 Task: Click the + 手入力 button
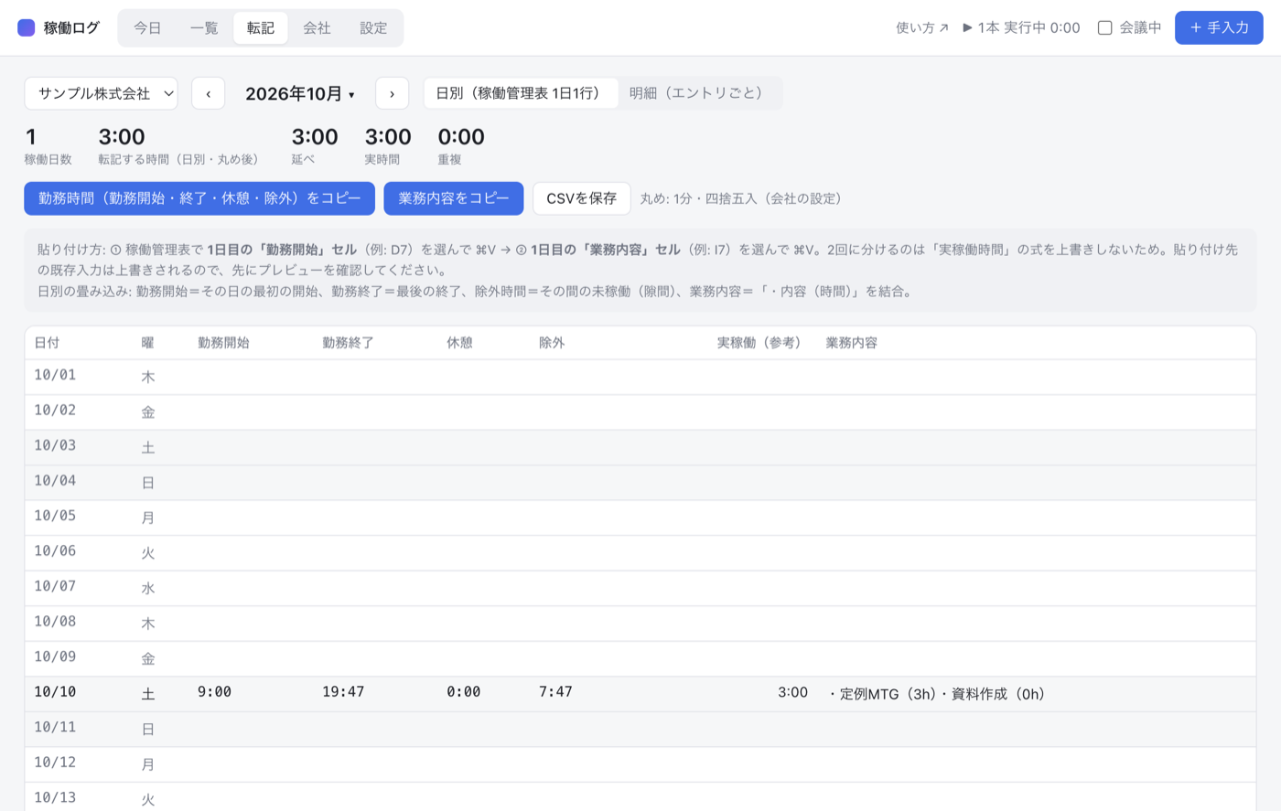pyautogui.click(x=1219, y=28)
